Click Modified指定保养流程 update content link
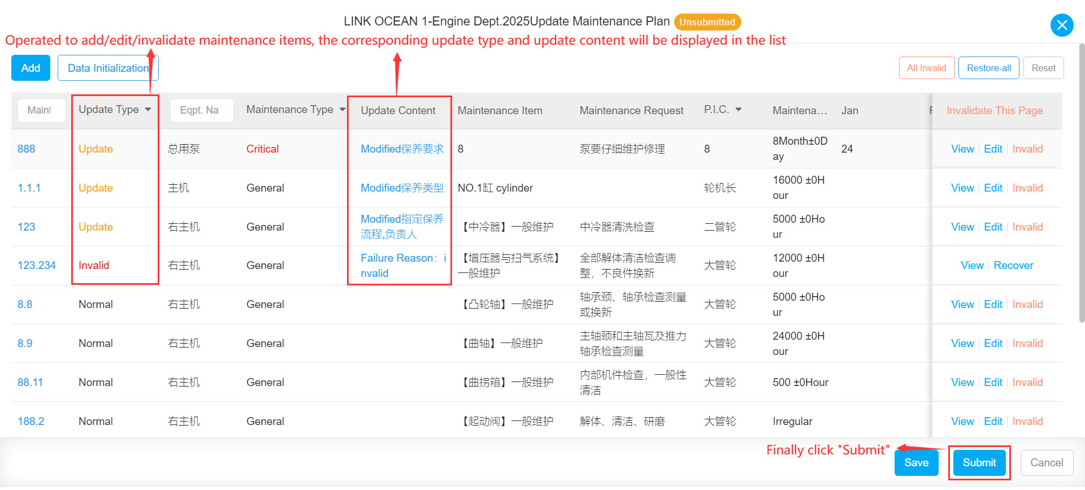Image resolution: width=1085 pixels, height=490 pixels. tap(402, 227)
